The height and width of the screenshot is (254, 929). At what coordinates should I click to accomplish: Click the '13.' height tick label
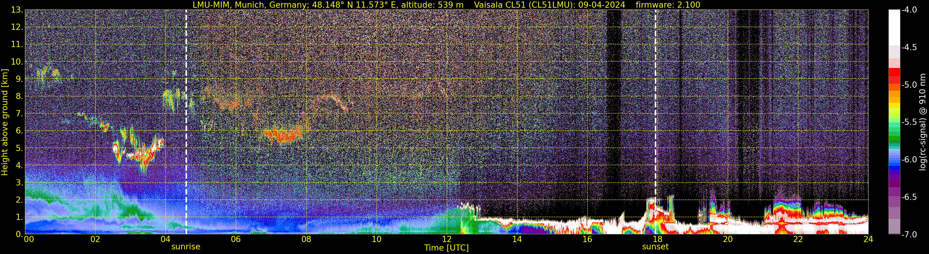tap(17, 10)
